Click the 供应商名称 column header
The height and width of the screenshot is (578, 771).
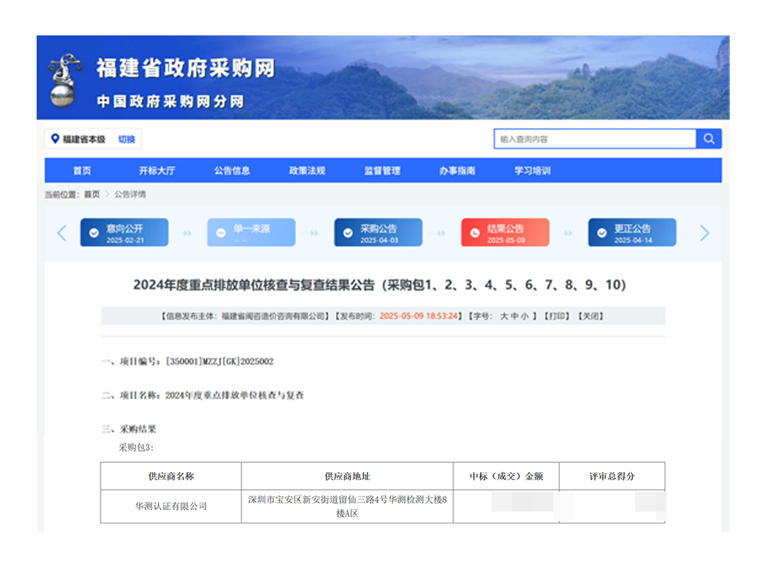pyautogui.click(x=171, y=476)
